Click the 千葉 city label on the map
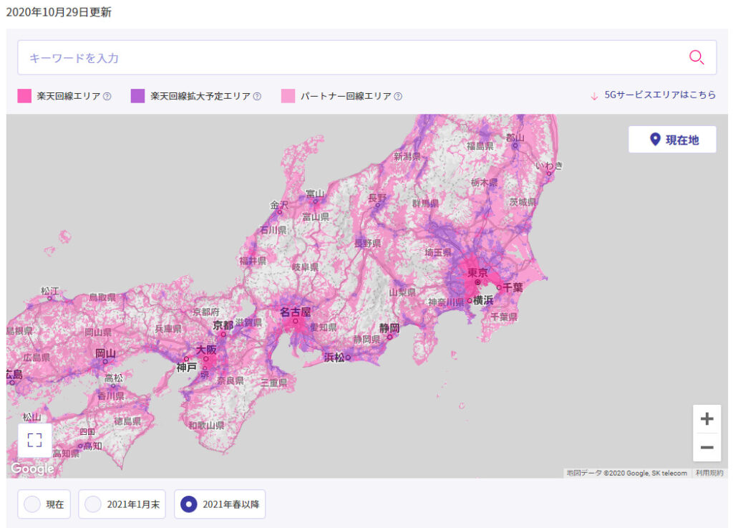Image resolution: width=733 pixels, height=528 pixels. pos(513,287)
